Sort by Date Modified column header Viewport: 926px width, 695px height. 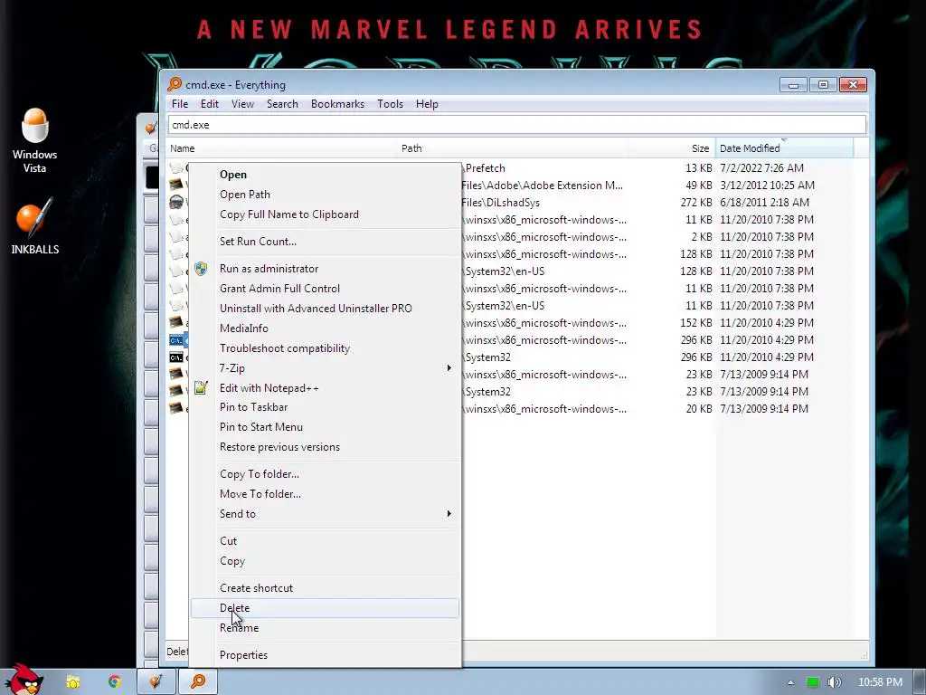point(784,148)
